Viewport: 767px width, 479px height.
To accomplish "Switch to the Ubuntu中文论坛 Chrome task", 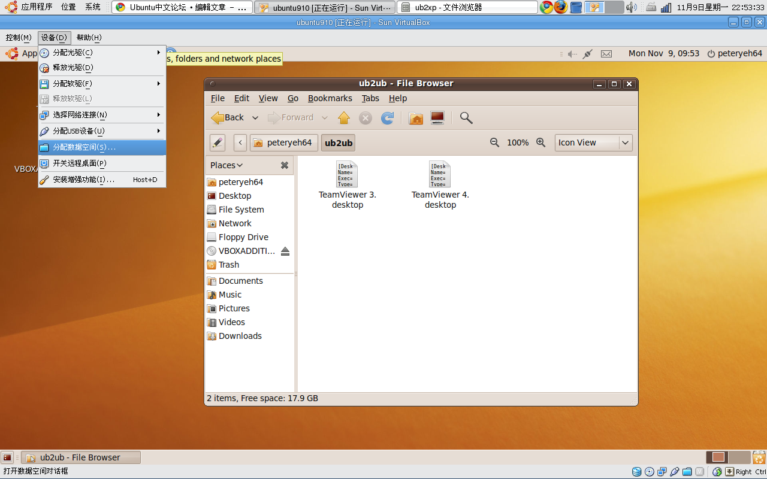I will click(x=182, y=7).
